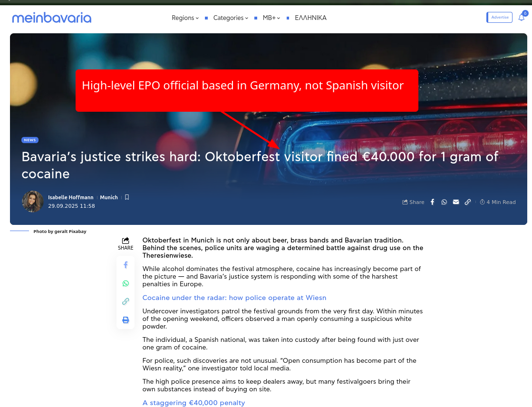Viewport: 532px width, 407px height.
Task: Click Facebook icon in left share sidebar
Action: tap(126, 265)
